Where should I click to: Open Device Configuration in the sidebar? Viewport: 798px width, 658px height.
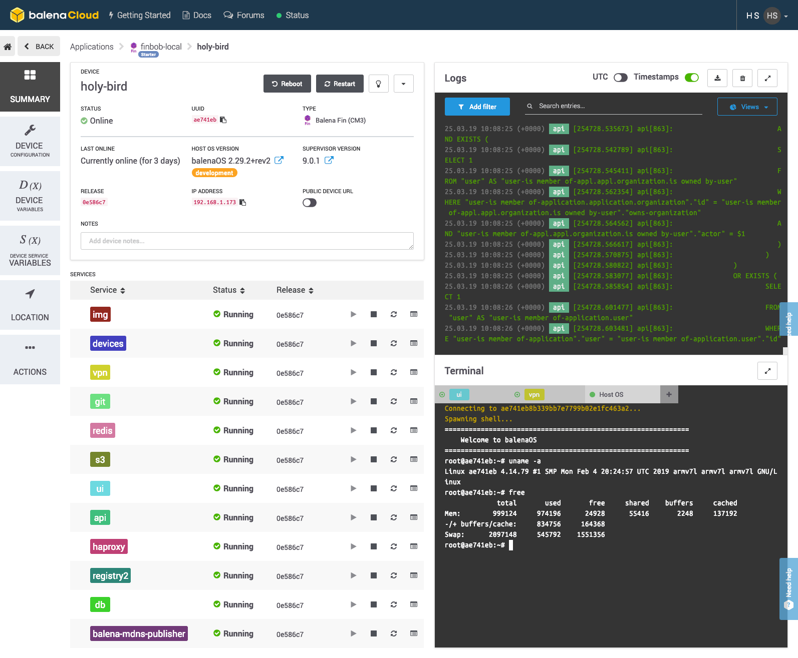coord(30,142)
